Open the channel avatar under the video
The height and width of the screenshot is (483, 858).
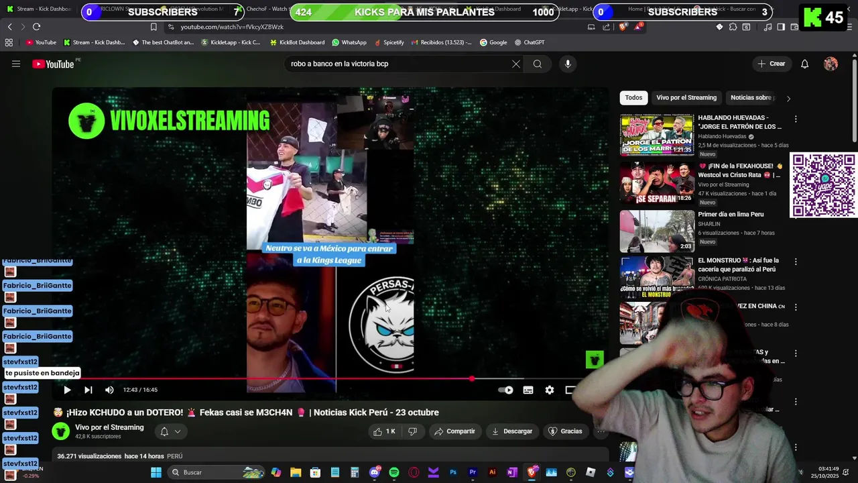(x=61, y=431)
